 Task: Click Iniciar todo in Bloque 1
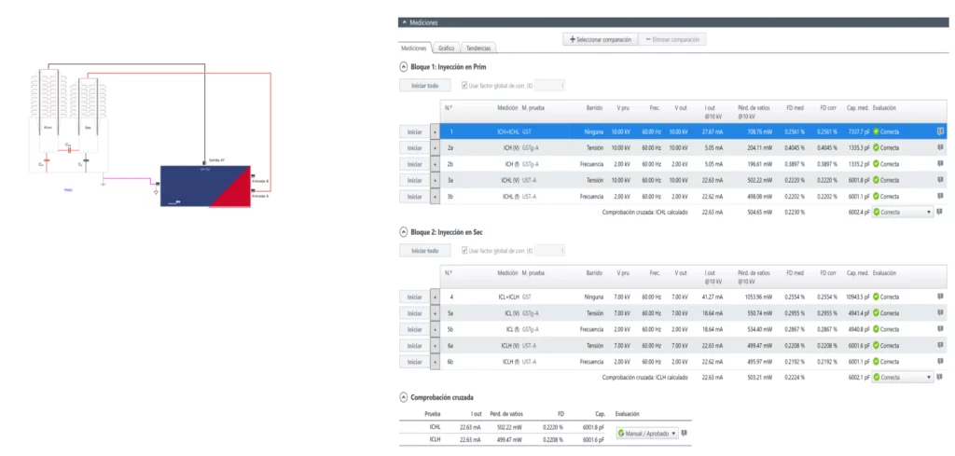point(419,86)
